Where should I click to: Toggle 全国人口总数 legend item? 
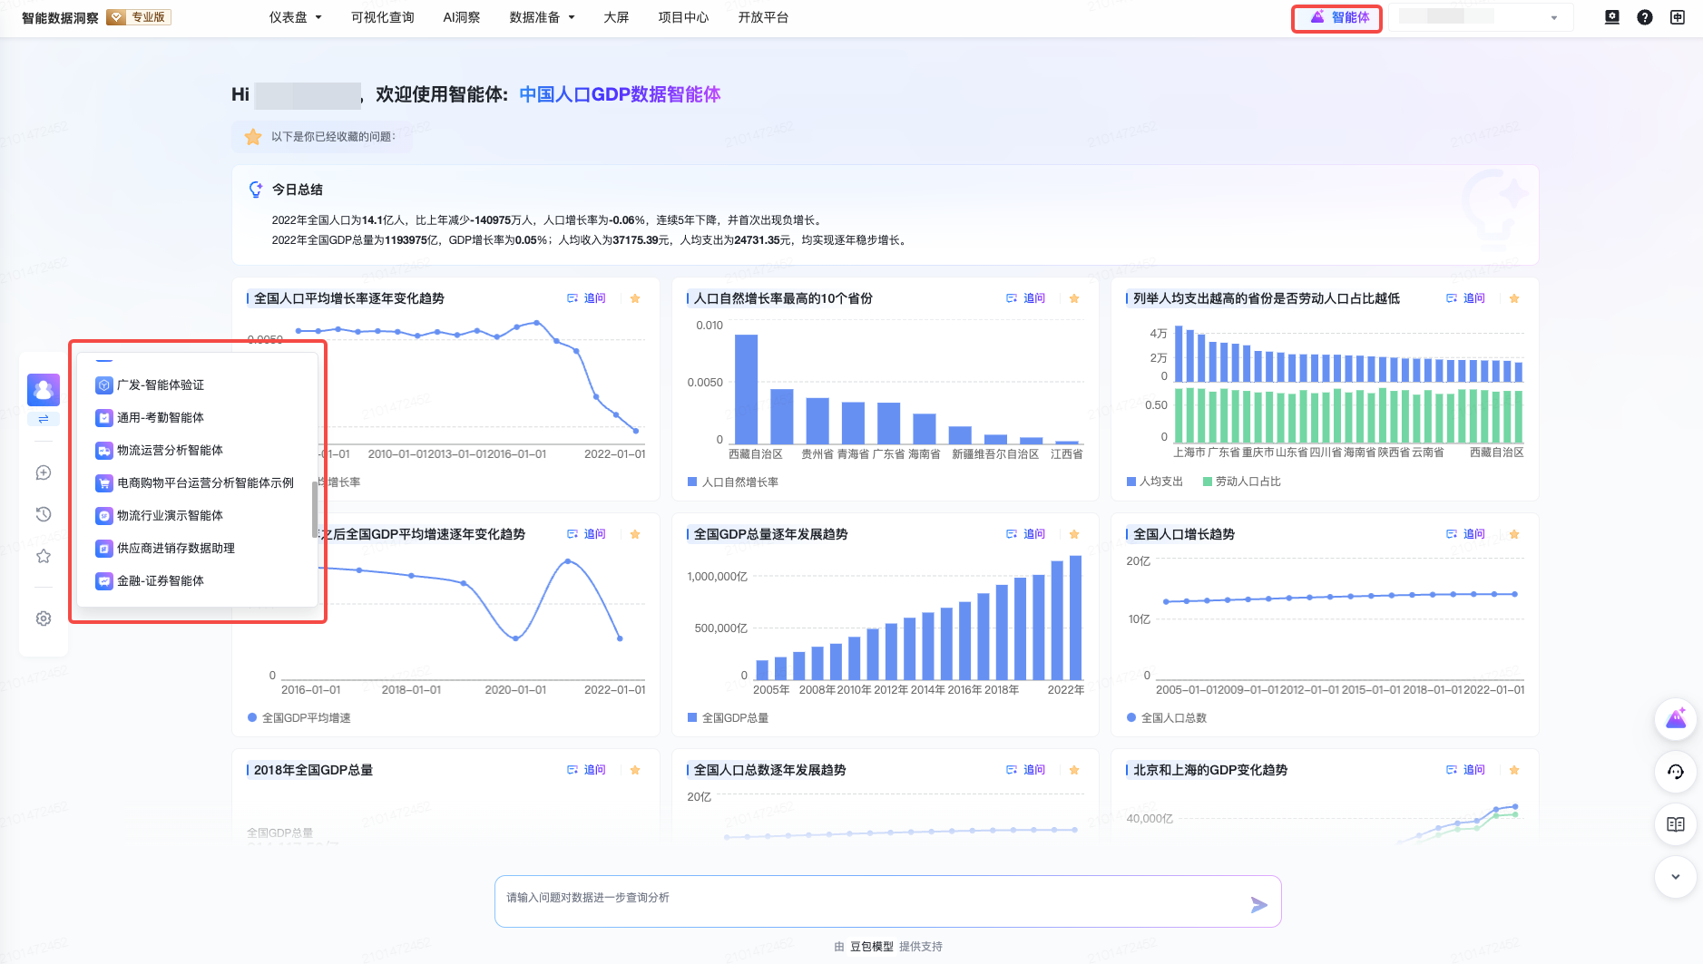[1167, 718]
